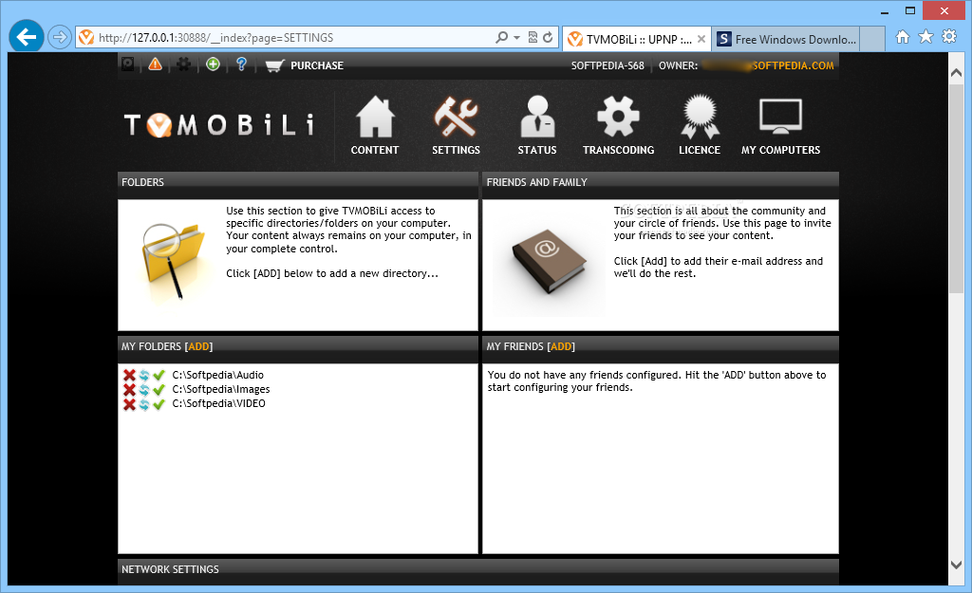
Task: Click ADD link in MY FRIENDS header
Action: click(561, 346)
